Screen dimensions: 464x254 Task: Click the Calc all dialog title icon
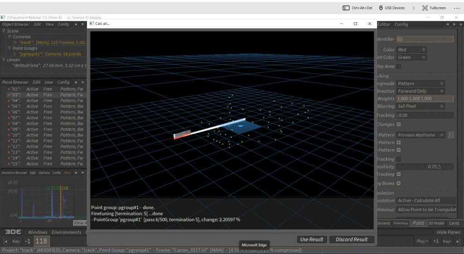[92, 24]
